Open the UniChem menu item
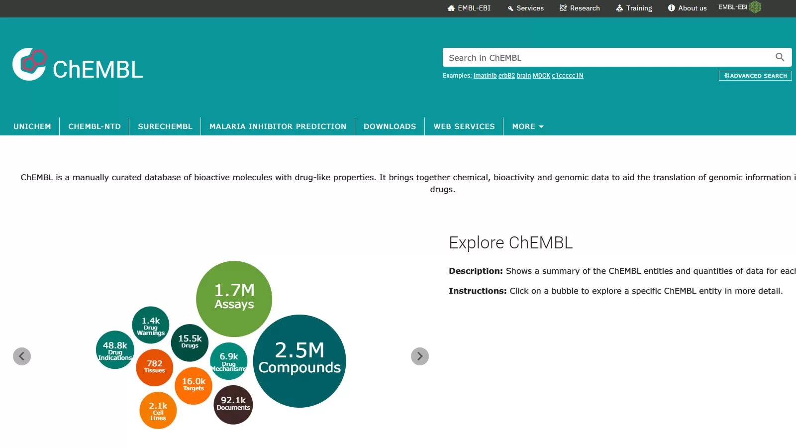Screen dimensions: 796x448 pyautogui.click(x=32, y=126)
